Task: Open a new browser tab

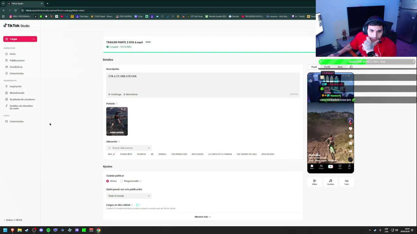Action: (x=47, y=4)
